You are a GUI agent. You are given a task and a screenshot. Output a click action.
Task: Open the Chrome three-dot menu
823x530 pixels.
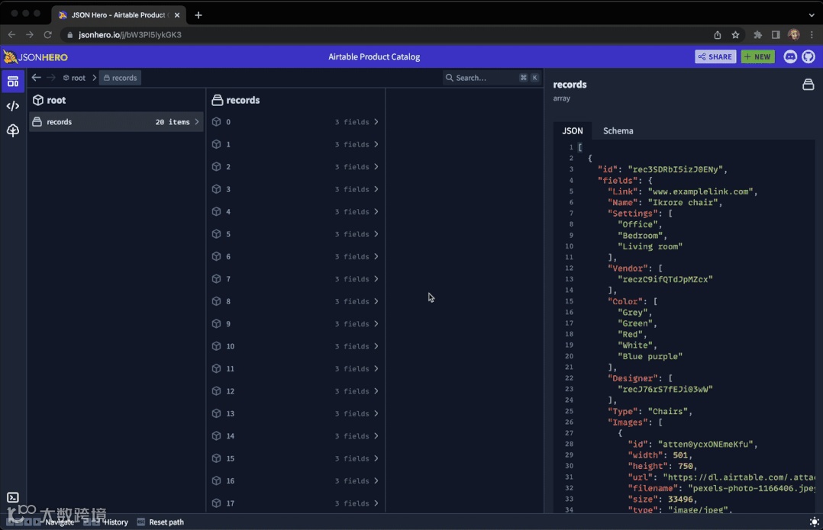coord(812,34)
